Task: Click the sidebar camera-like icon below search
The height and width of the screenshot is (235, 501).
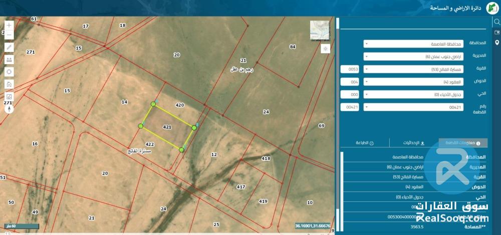Action: coord(497,32)
